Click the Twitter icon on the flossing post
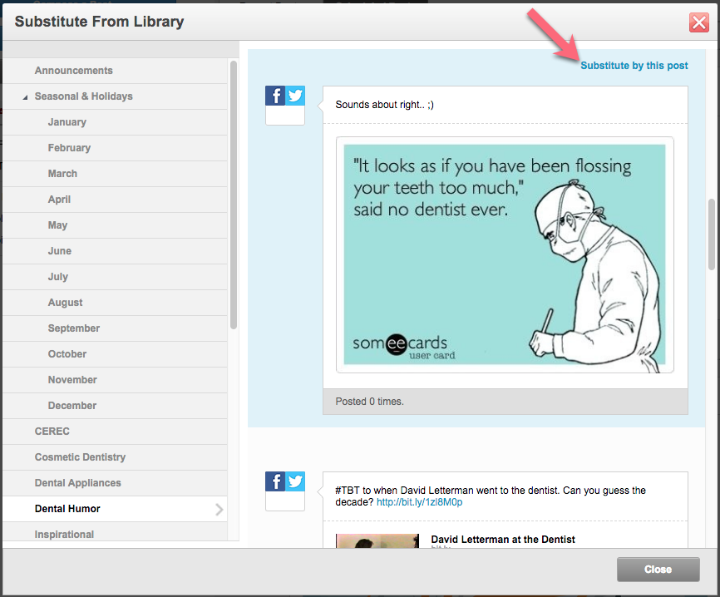Screen dimensions: 720x597 point(295,96)
